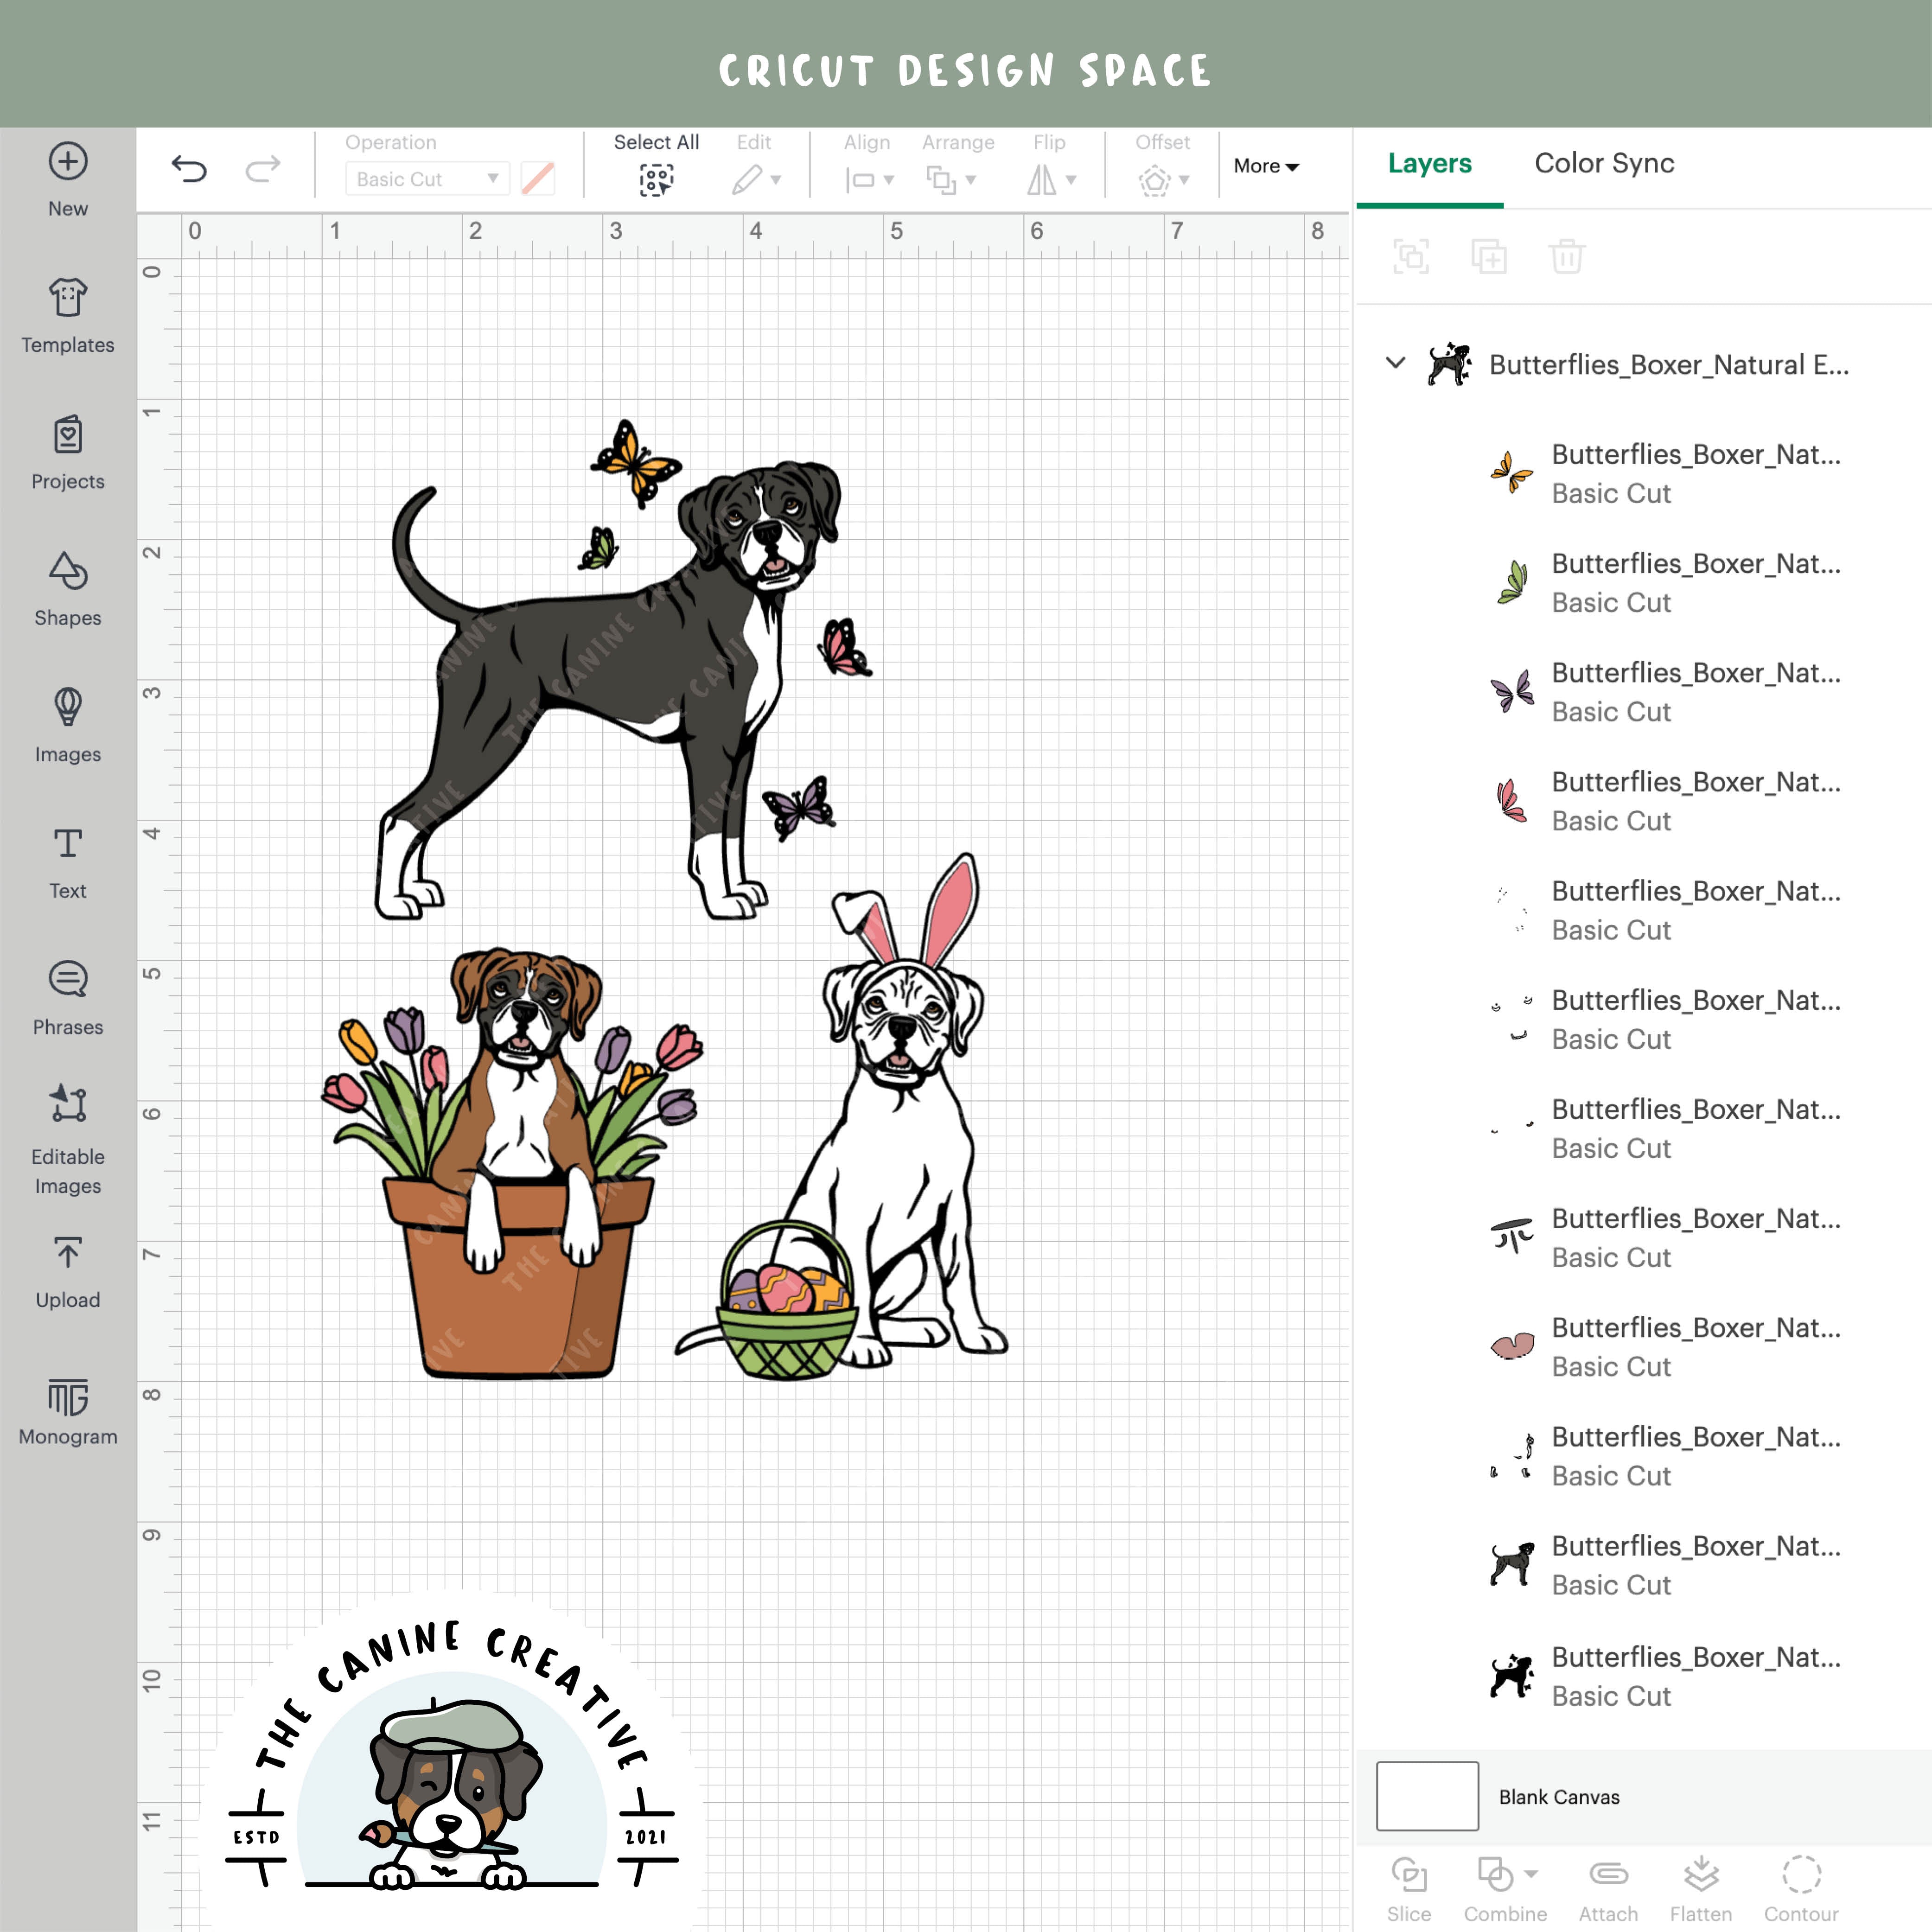Collapse the Butterflies_Boxer_Natural group

(x=1396, y=365)
